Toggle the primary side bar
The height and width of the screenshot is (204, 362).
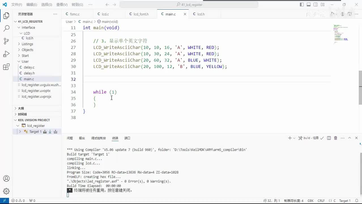(302, 5)
